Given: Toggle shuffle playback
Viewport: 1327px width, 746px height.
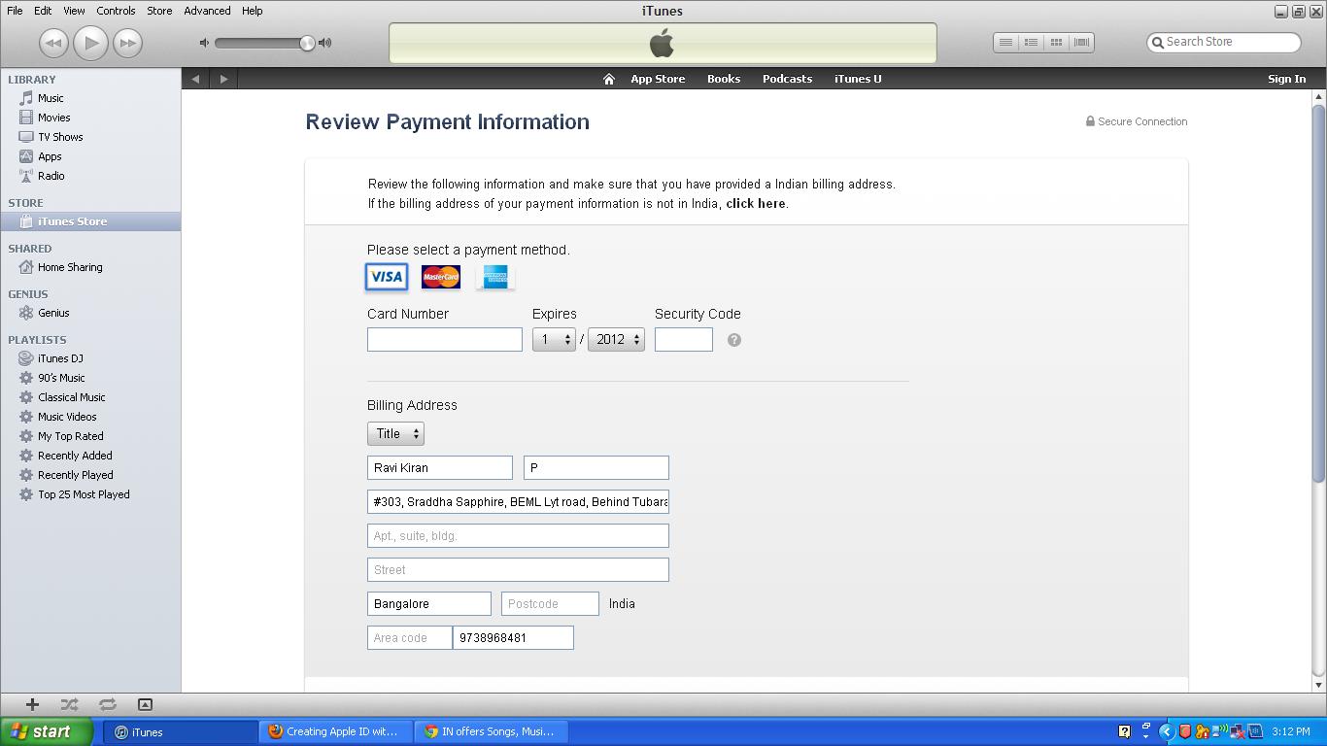Looking at the screenshot, I should coord(70,704).
